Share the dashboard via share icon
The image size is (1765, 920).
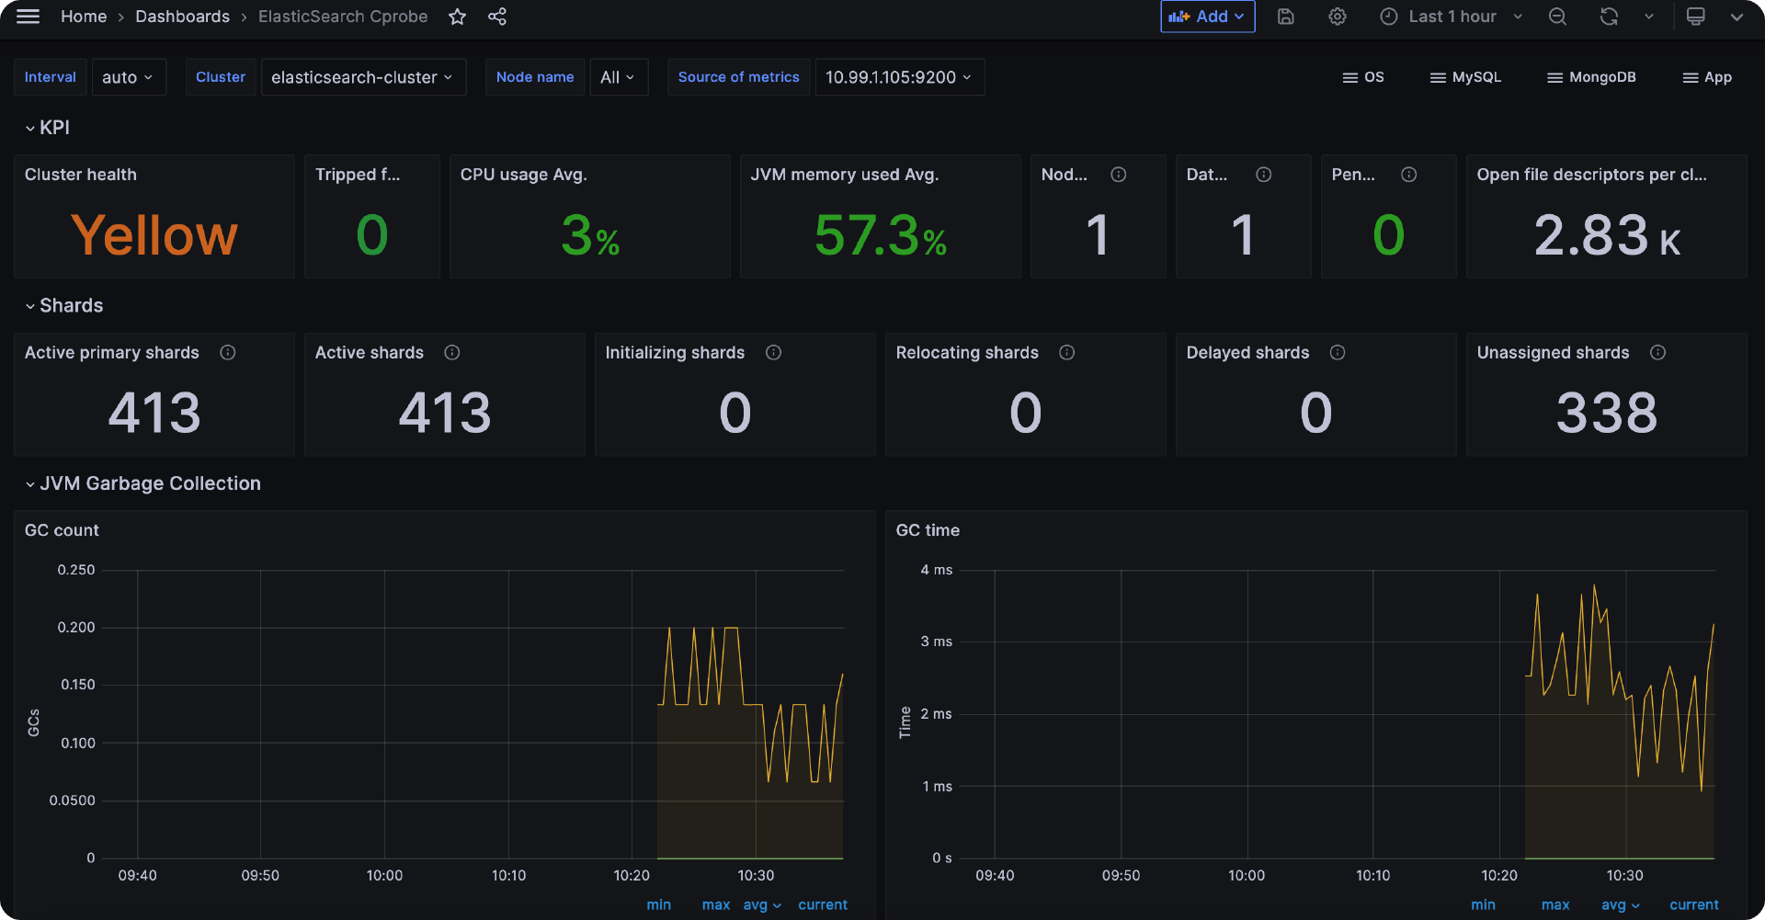(497, 17)
